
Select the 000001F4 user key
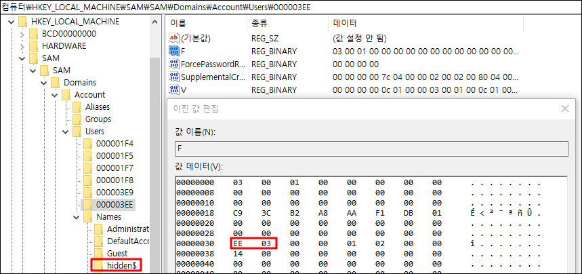click(x=114, y=143)
